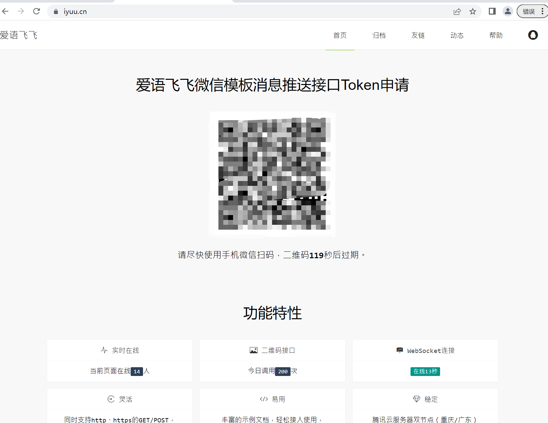Click the 功能特性 section heading

click(272, 313)
